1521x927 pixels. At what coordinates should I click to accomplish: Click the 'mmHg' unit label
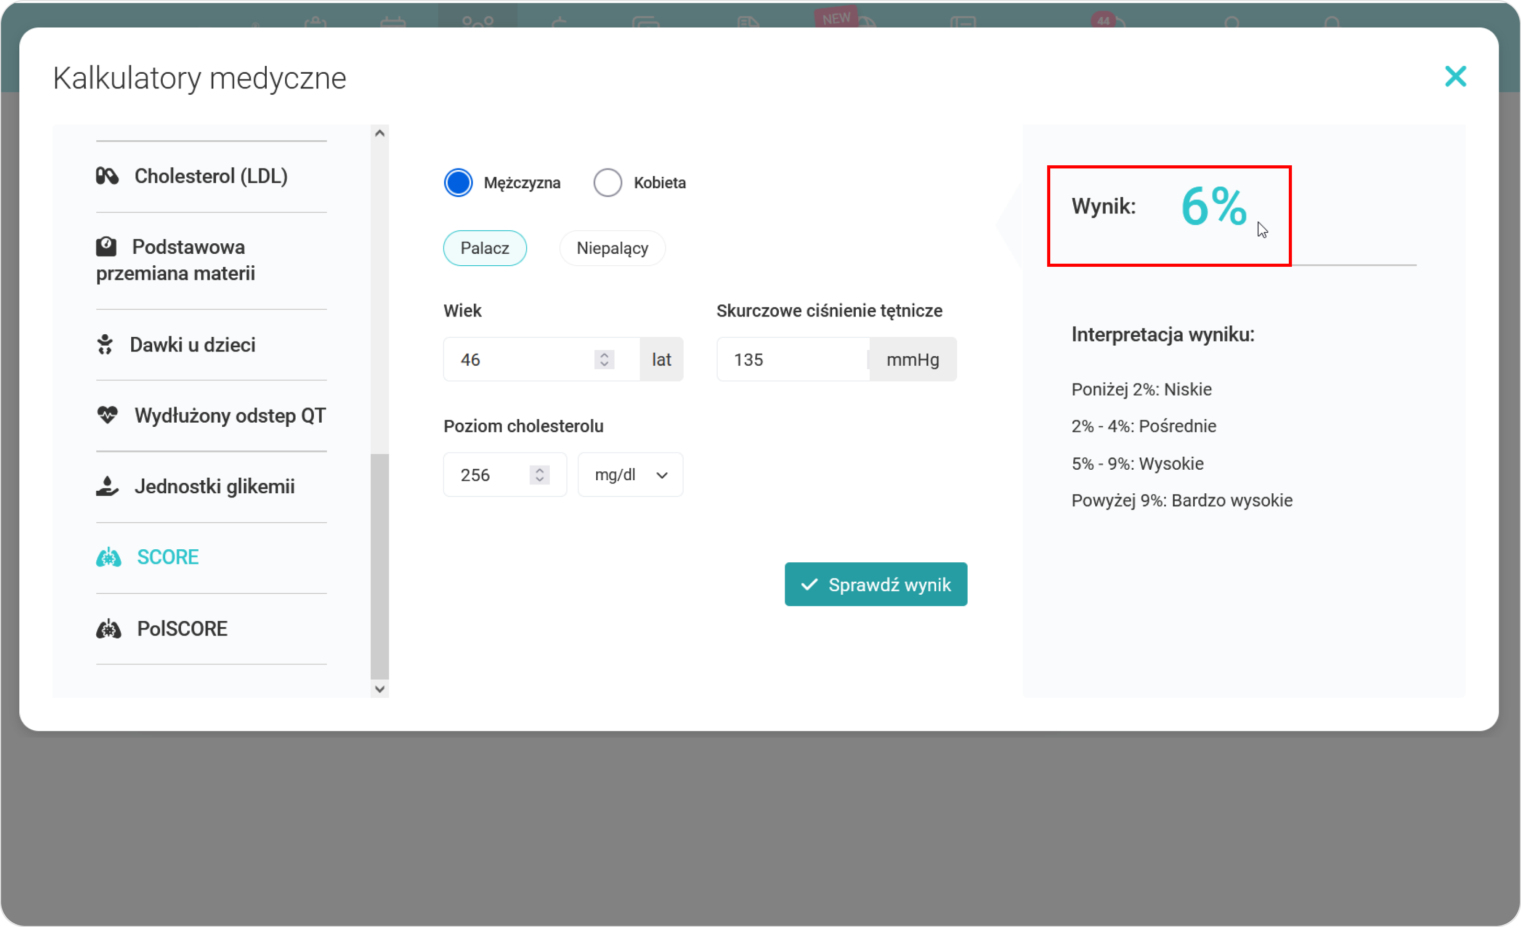click(x=913, y=359)
